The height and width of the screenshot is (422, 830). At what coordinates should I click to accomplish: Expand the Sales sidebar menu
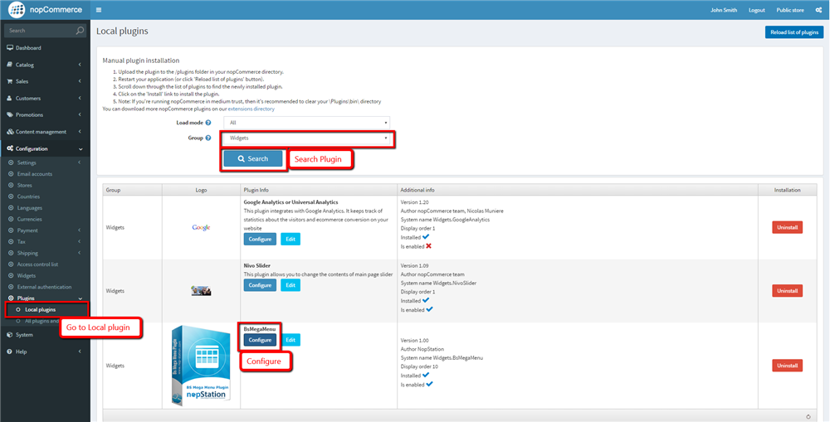[x=45, y=81]
